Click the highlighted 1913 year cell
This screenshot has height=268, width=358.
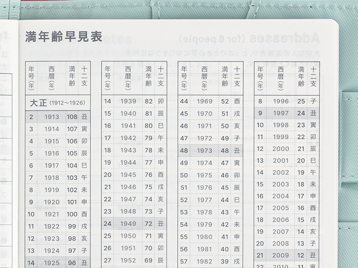[x=51, y=117]
